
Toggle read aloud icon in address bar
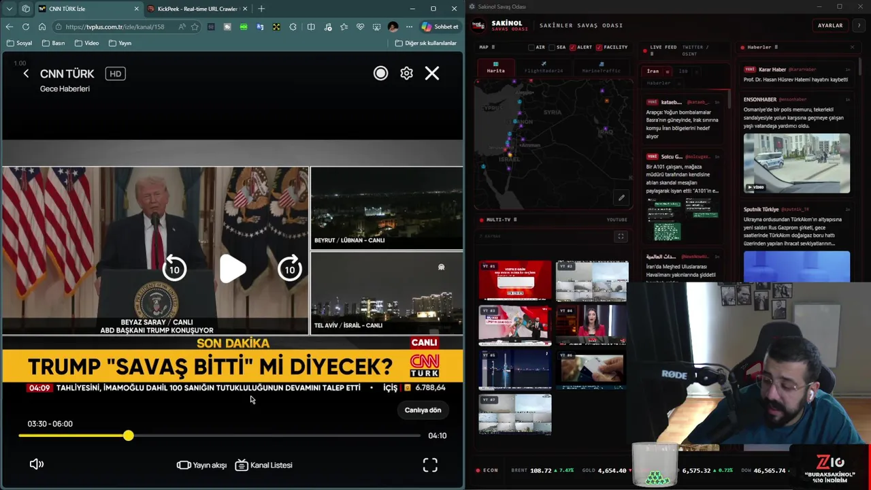point(182,27)
